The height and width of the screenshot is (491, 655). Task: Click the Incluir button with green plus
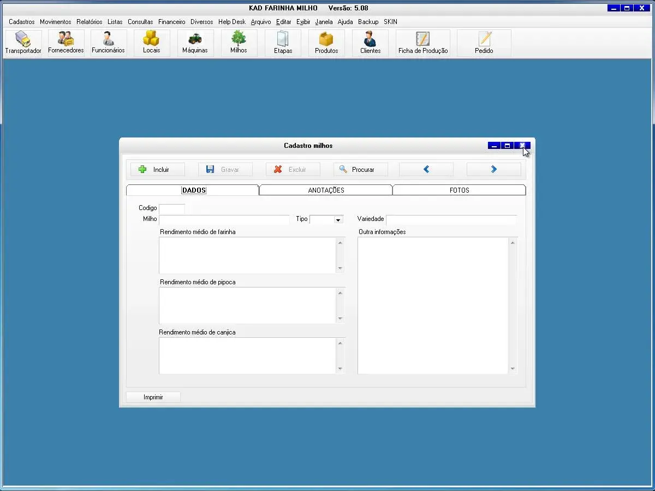158,170
